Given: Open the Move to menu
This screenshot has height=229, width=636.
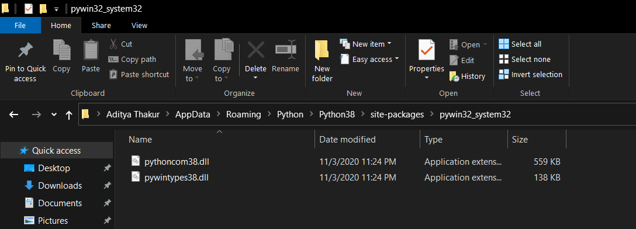Looking at the screenshot, I should [192, 61].
